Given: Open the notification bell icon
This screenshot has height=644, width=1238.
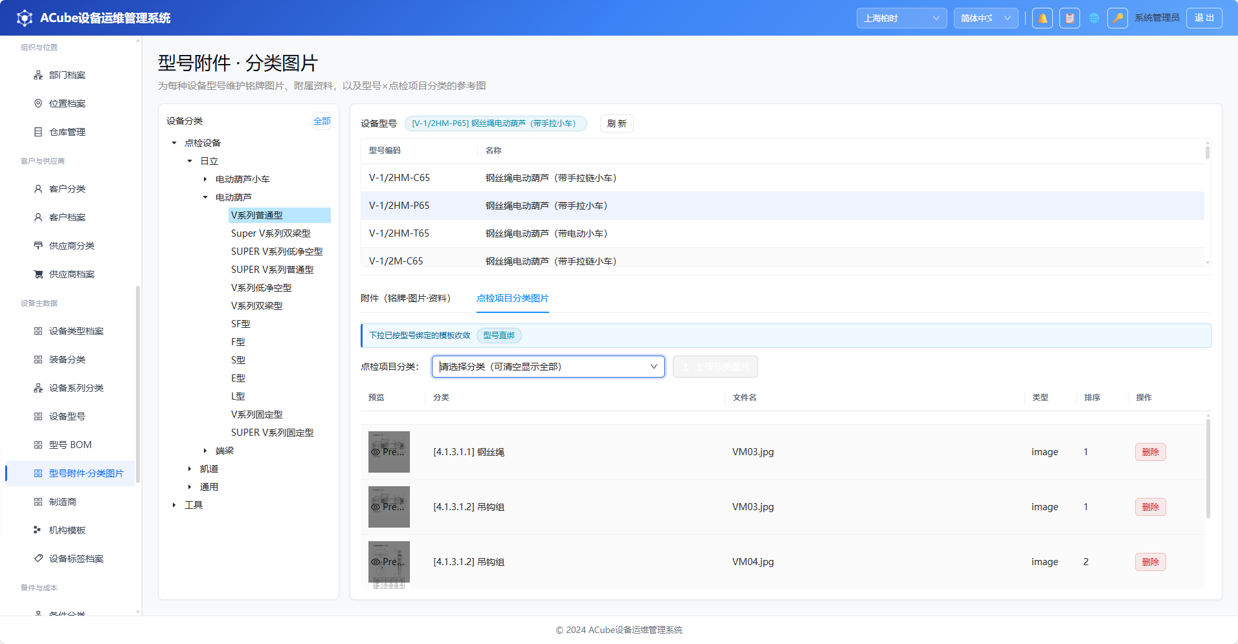Looking at the screenshot, I should [x=1042, y=18].
